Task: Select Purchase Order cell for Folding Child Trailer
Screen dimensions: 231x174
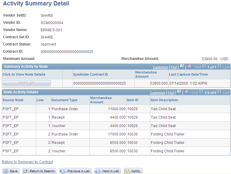Action: [x=65, y=134]
